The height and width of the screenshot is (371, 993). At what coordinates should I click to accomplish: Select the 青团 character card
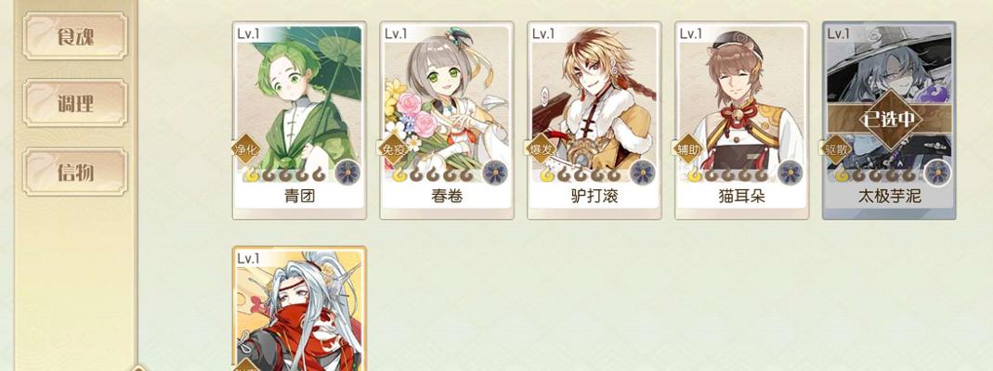299,121
